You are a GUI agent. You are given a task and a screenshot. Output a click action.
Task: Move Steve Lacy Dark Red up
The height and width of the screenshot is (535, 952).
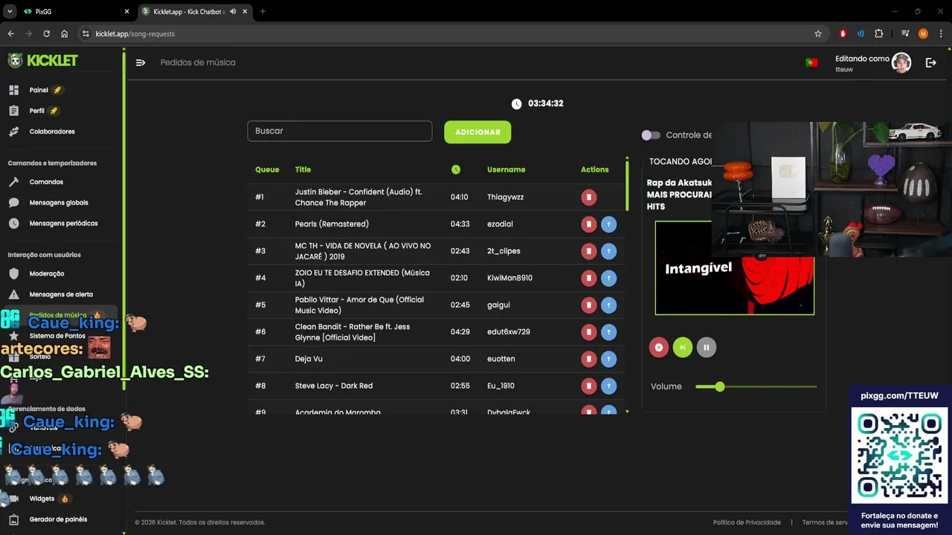tap(608, 386)
